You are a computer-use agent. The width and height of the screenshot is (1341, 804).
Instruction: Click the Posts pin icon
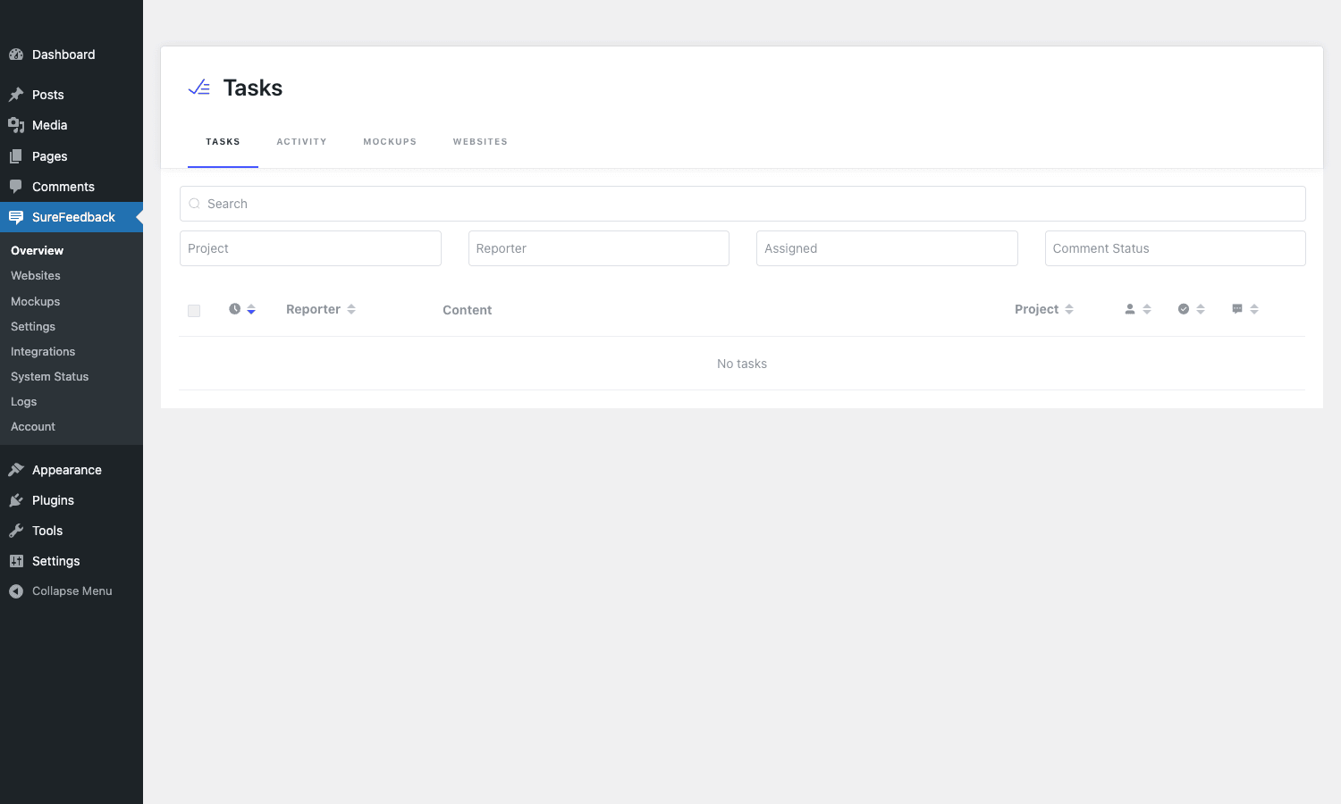click(16, 95)
